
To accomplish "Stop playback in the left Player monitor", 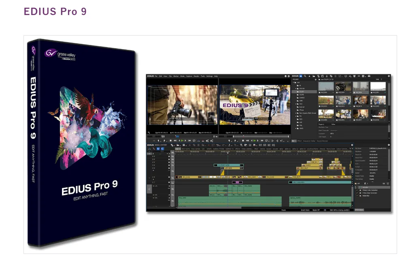I will (171, 141).
